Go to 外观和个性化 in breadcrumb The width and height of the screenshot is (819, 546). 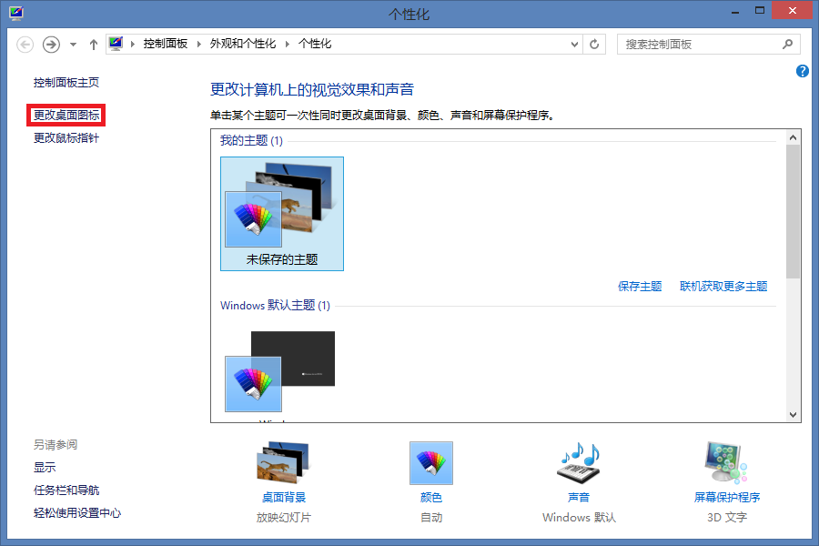pyautogui.click(x=243, y=44)
